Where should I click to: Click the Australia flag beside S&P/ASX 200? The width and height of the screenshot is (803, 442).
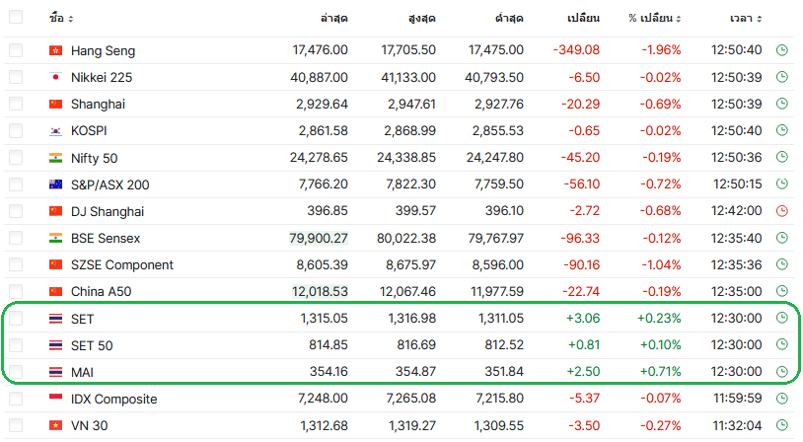[55, 184]
